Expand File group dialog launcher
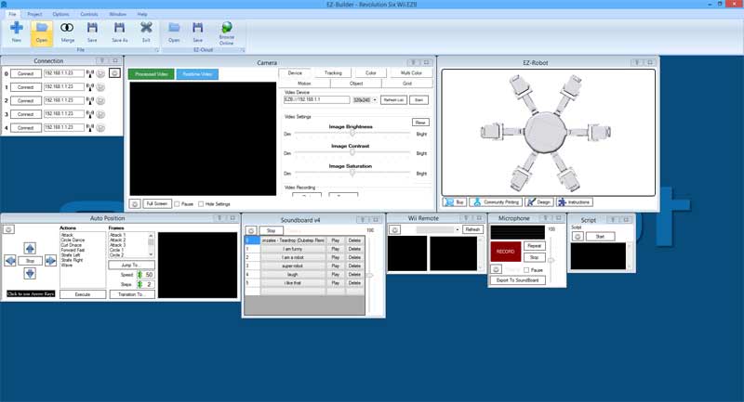Screen dimensions: 744x402 pos(156,50)
